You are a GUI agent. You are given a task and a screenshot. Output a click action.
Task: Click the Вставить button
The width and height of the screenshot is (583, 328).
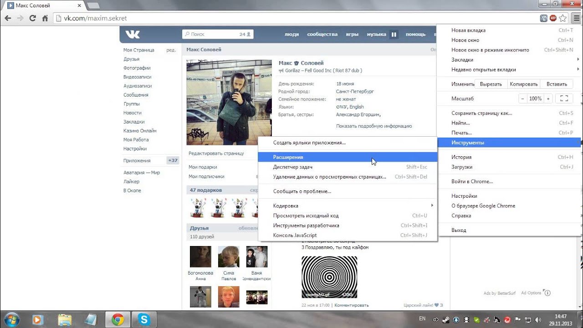(557, 84)
